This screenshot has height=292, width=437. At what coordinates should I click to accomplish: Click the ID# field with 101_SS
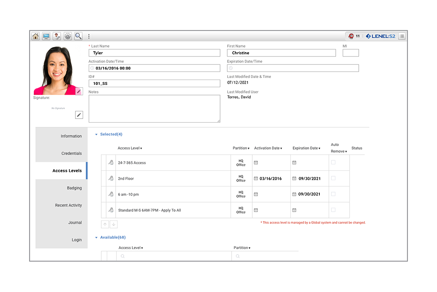tap(155, 83)
